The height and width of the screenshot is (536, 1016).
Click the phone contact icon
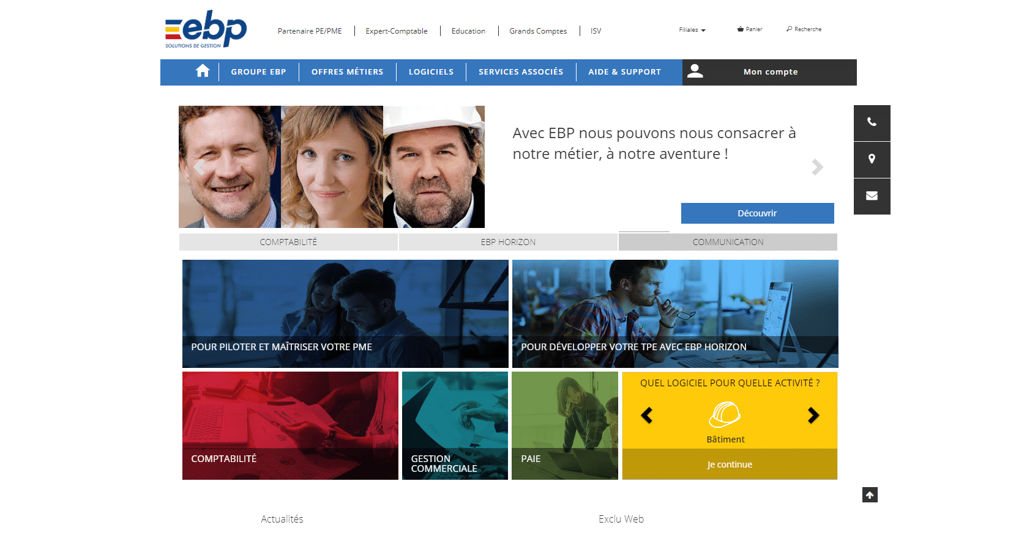[872, 122]
